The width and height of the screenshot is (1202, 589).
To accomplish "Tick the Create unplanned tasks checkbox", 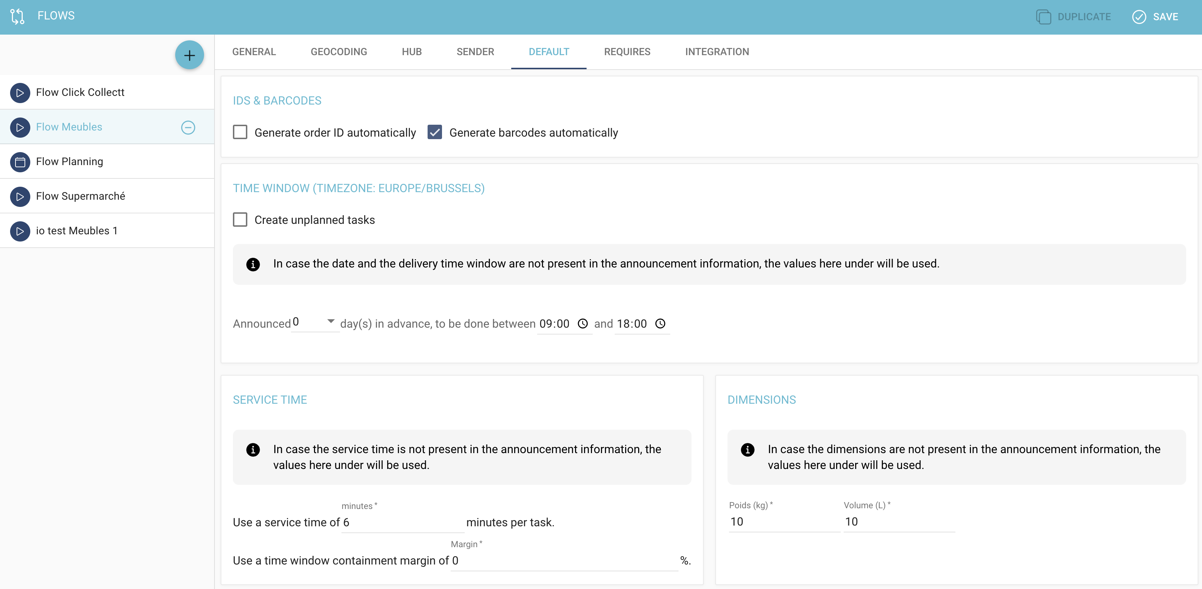I will pyautogui.click(x=240, y=220).
